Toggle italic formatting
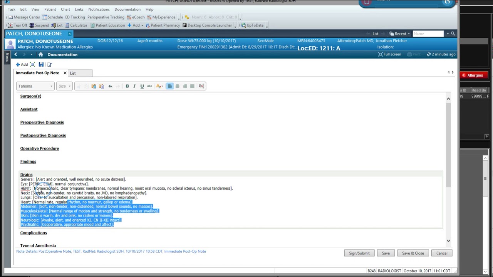Viewport: 493px width, 277px height. click(x=134, y=86)
